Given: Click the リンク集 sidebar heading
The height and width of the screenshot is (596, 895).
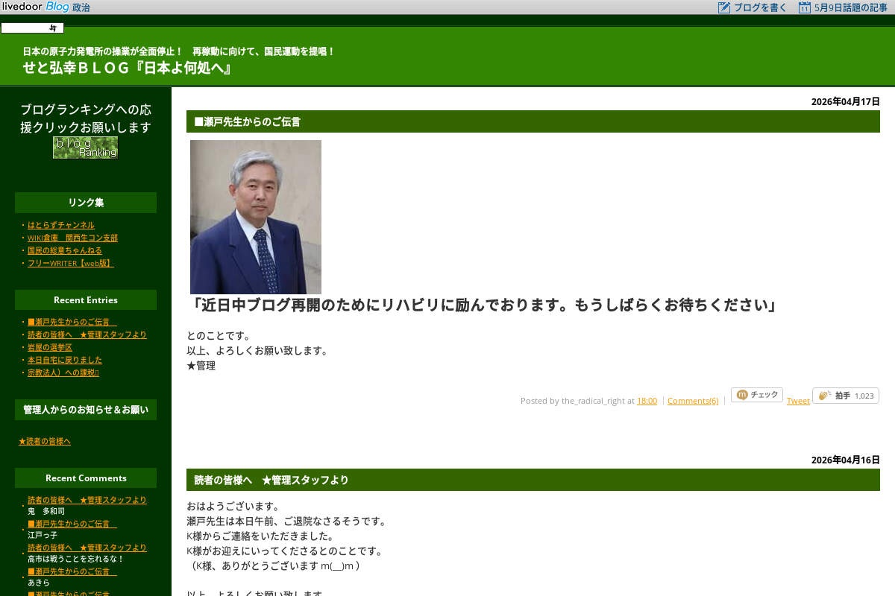Looking at the screenshot, I should click(86, 203).
